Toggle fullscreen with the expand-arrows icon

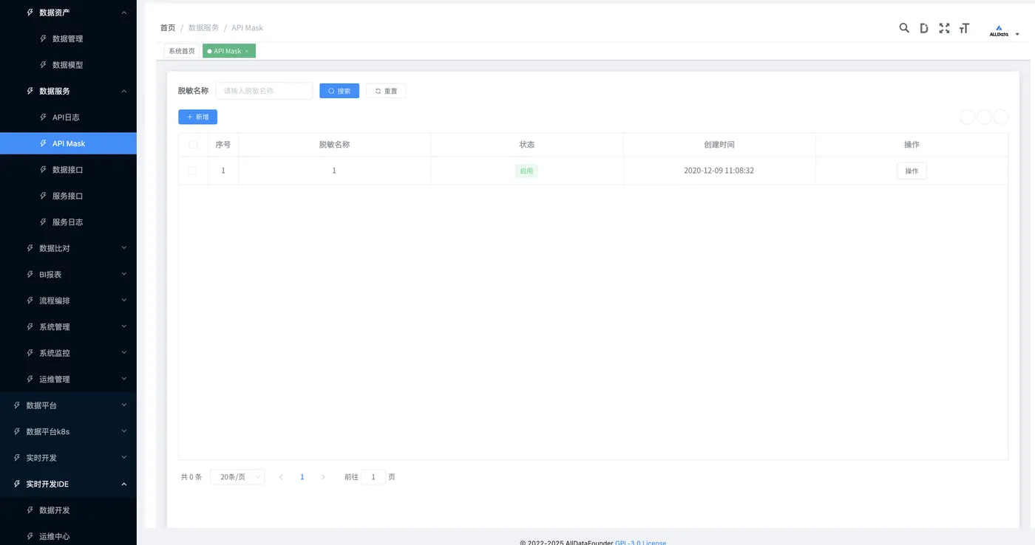tap(944, 28)
